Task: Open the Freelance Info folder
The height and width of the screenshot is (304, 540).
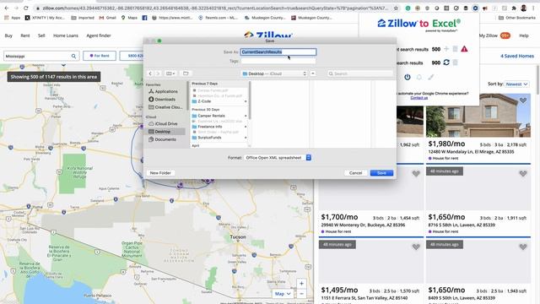Action: [x=210, y=127]
